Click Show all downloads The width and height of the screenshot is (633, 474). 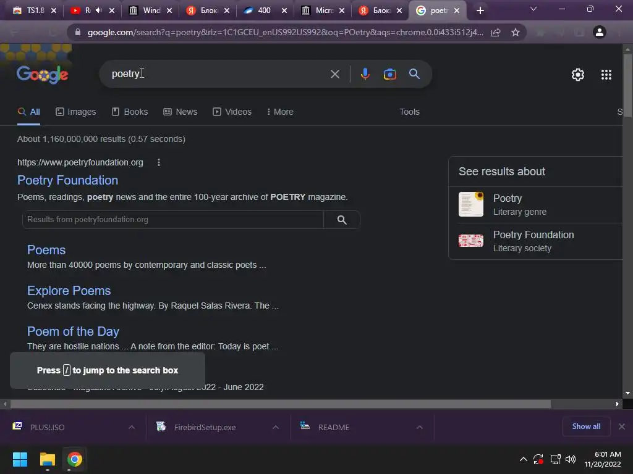pos(586,426)
